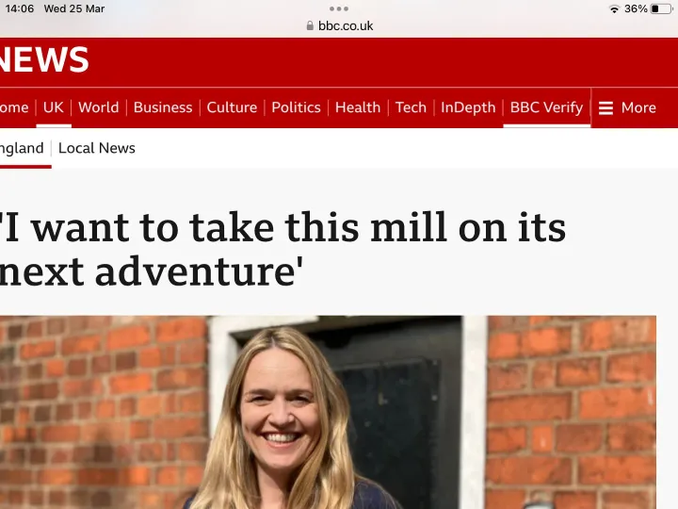Navigate to the Politics section
The width and height of the screenshot is (678, 509).
[296, 107]
